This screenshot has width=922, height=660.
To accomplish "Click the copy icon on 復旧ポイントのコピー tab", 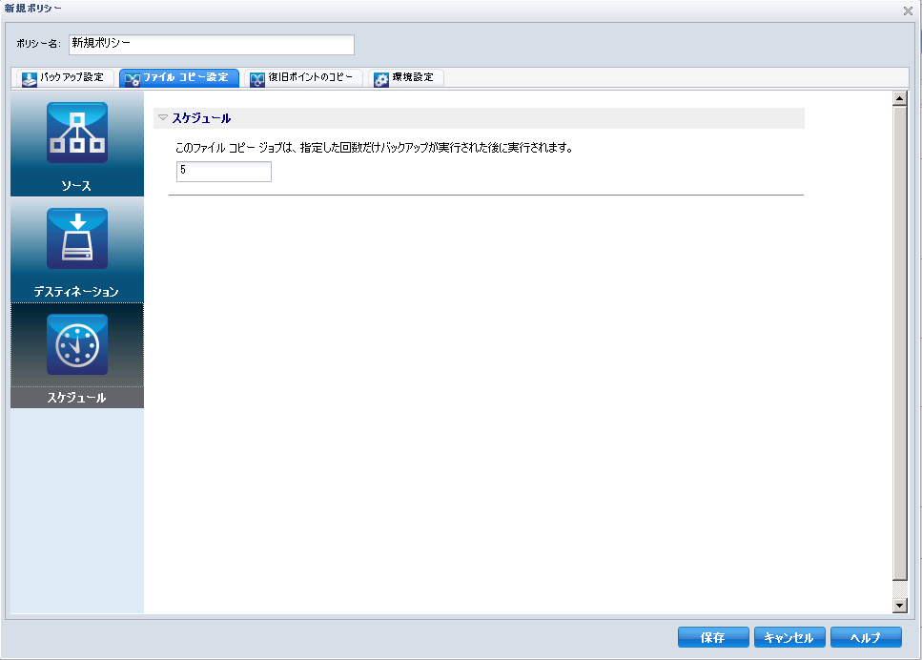I will click(257, 78).
